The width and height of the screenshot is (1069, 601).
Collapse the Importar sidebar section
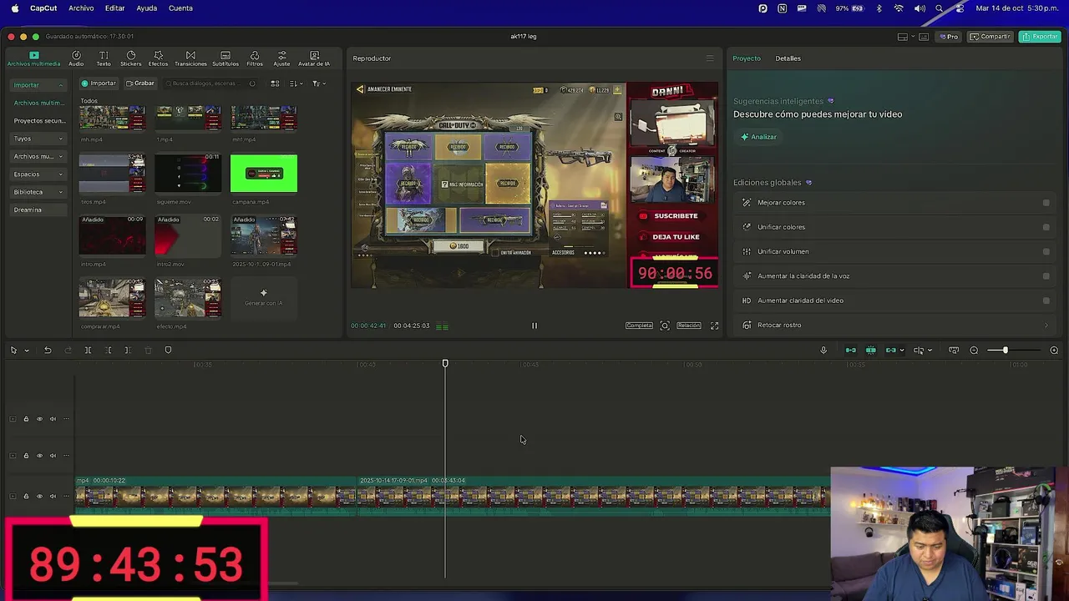tap(60, 85)
